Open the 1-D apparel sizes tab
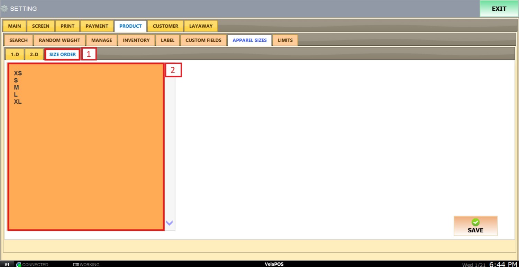The height and width of the screenshot is (267, 519). click(15, 54)
